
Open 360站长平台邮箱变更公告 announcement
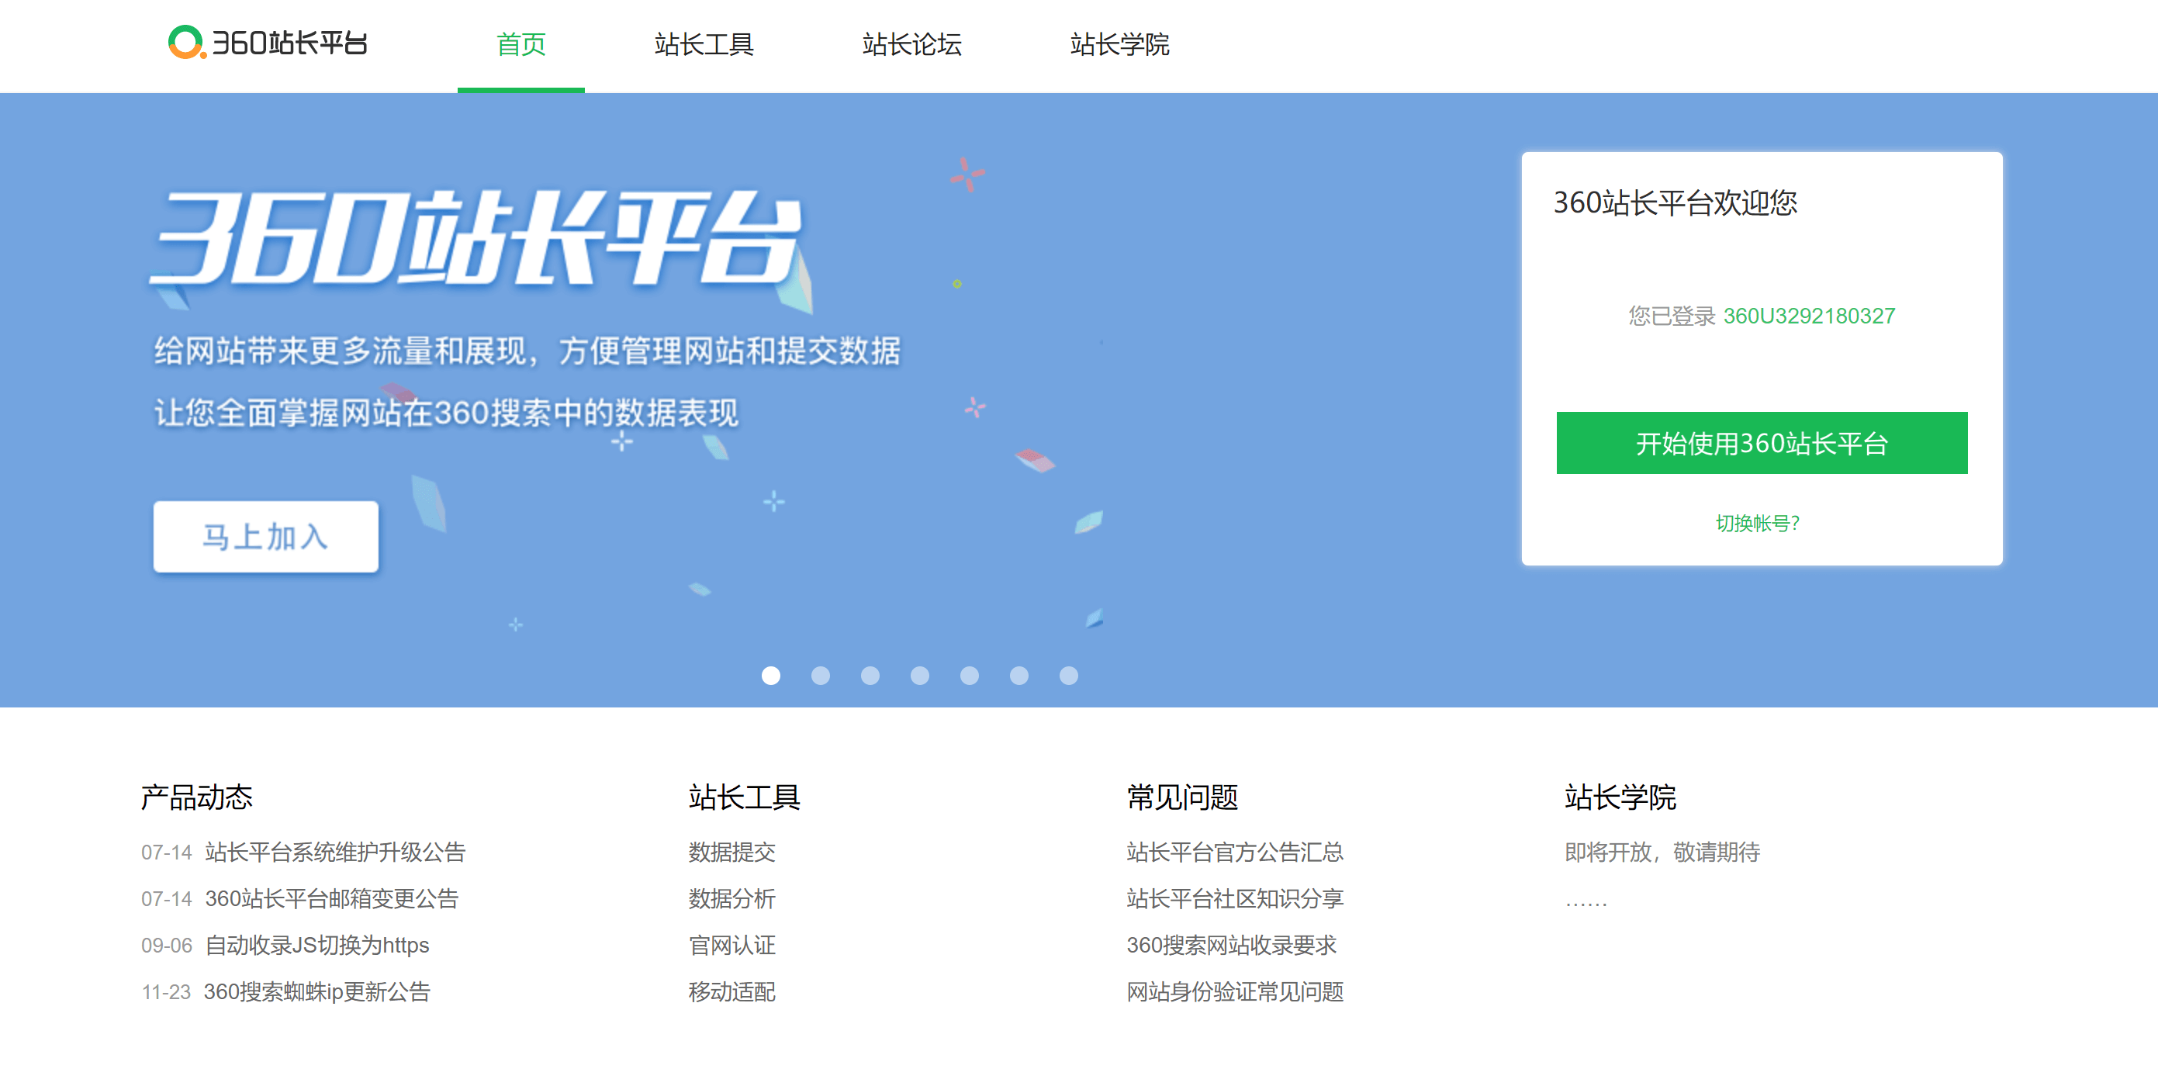332,899
